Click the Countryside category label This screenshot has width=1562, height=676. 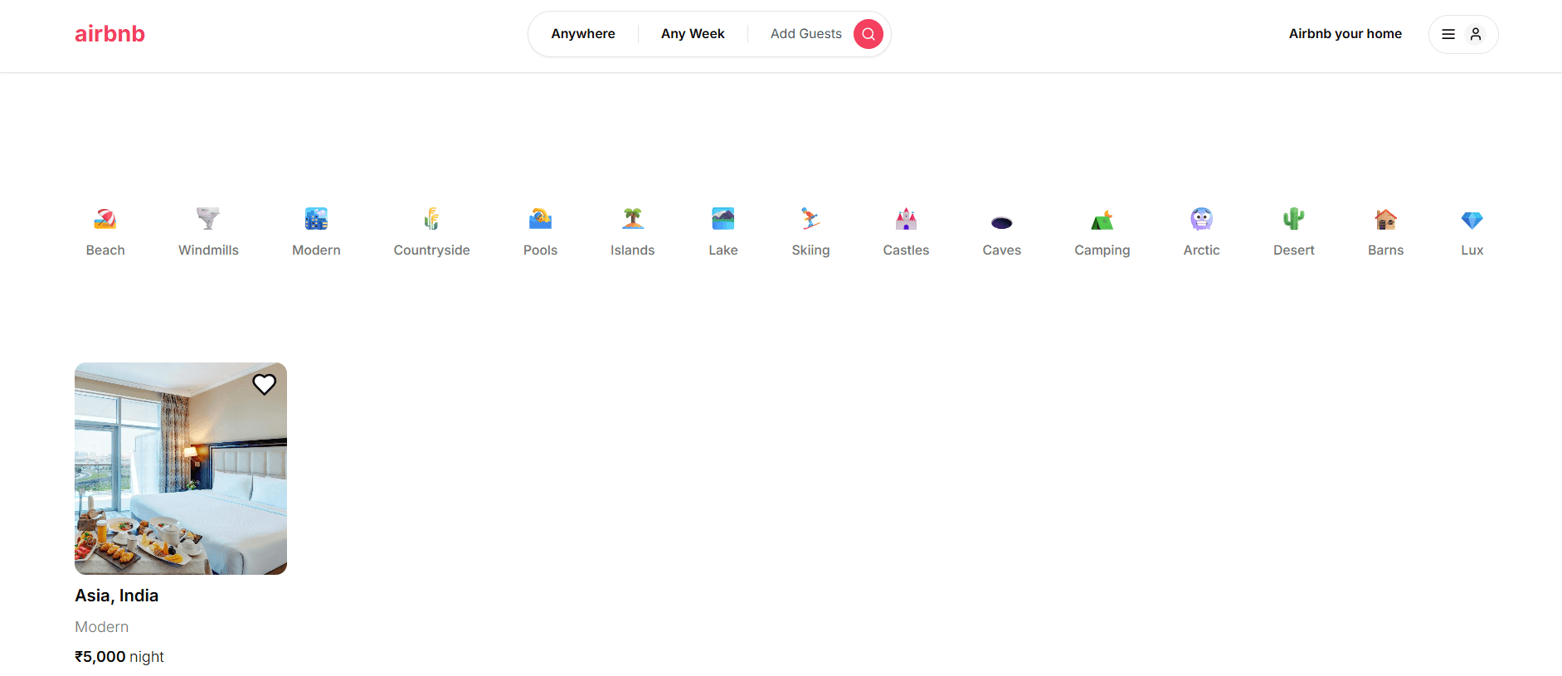coord(431,250)
